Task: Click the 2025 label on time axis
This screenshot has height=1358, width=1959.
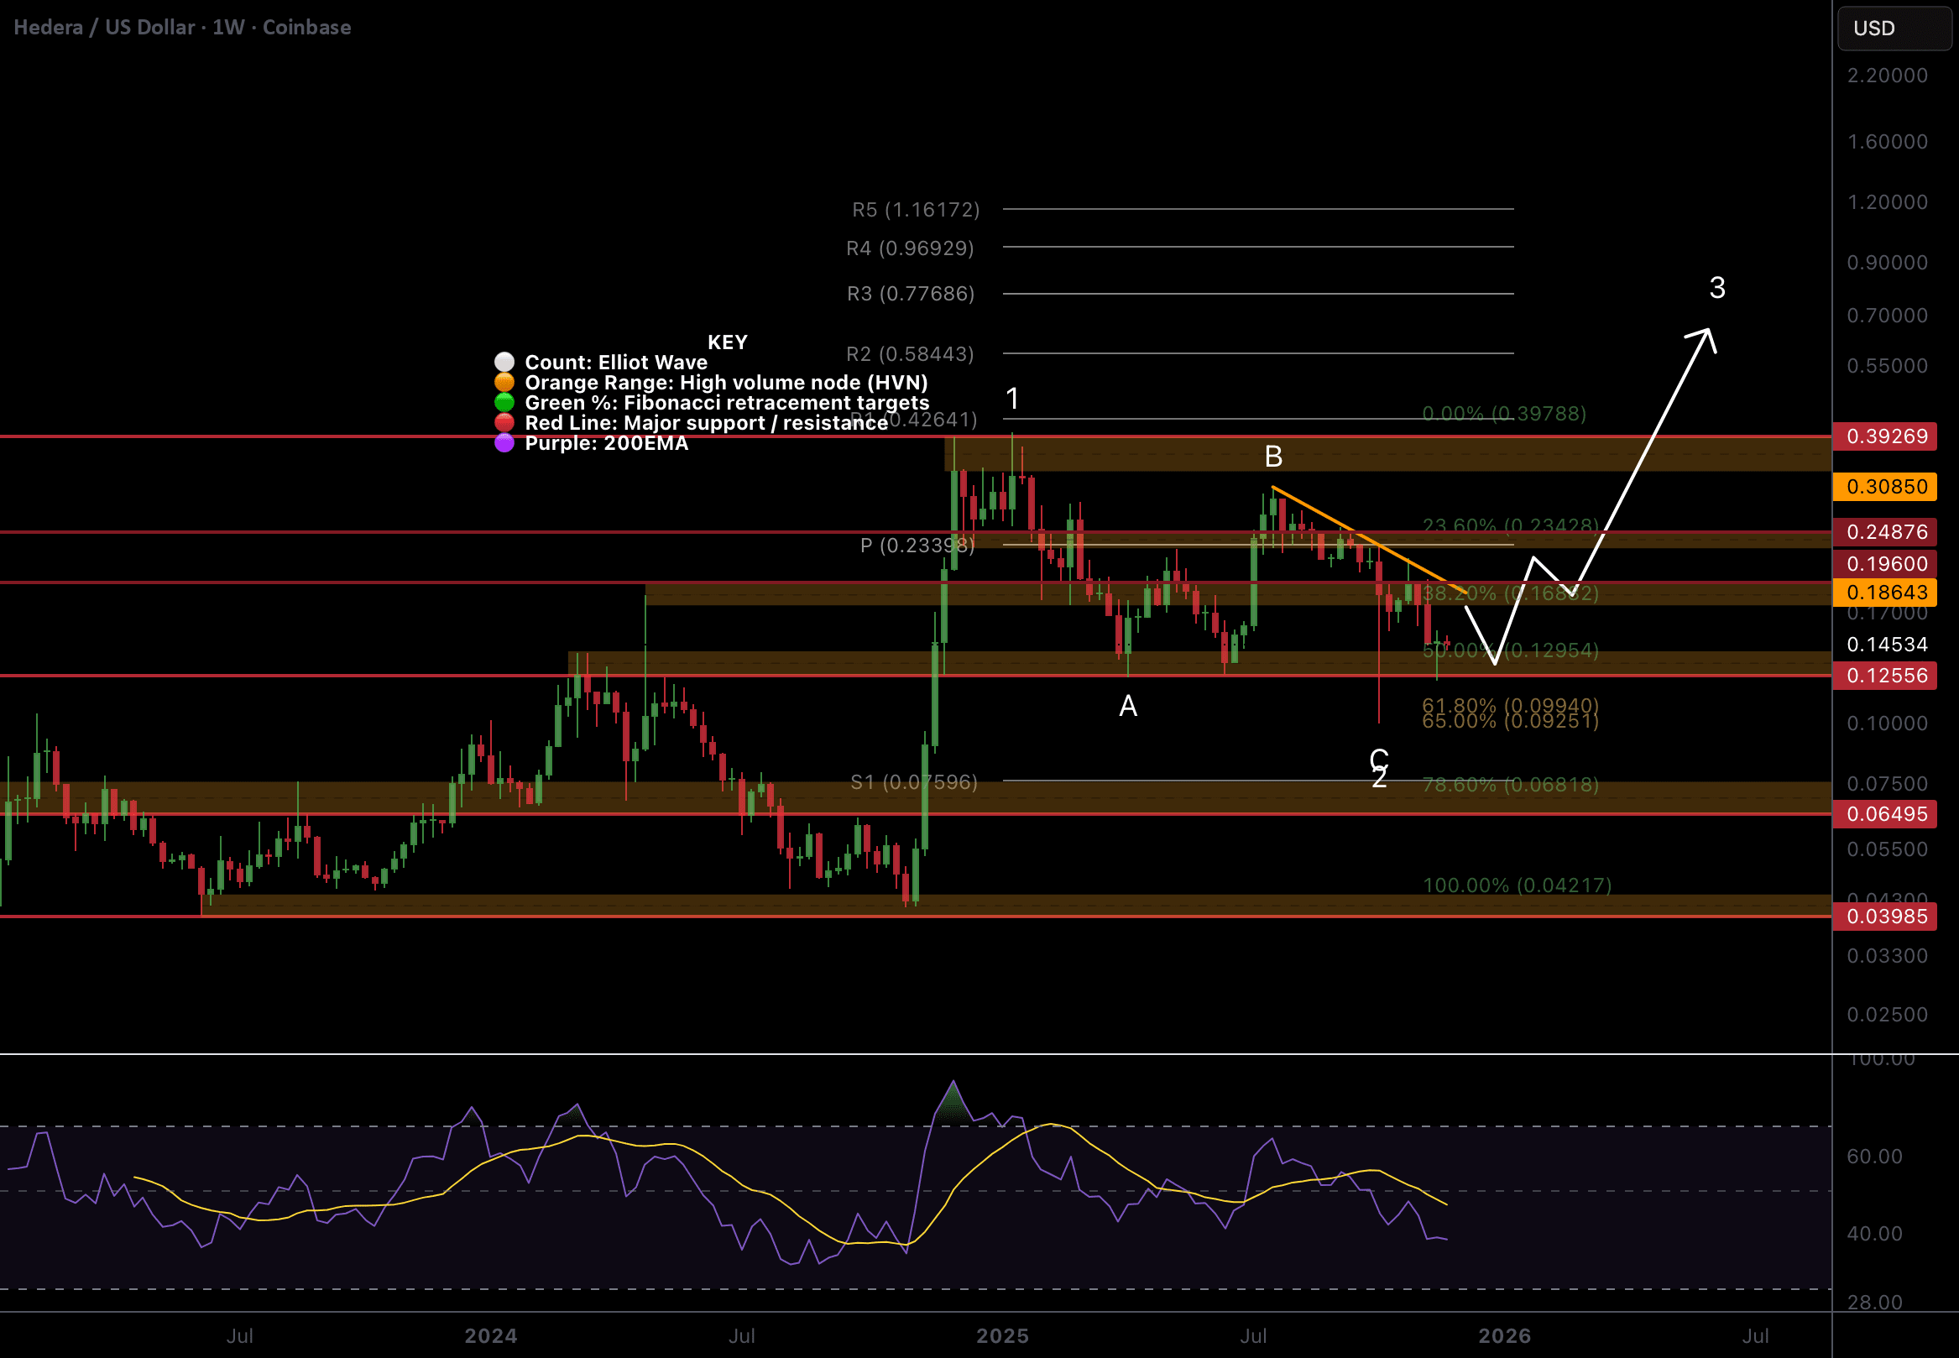Action: [x=1002, y=1336]
